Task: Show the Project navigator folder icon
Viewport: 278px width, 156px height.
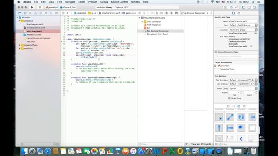Action: click(20, 13)
